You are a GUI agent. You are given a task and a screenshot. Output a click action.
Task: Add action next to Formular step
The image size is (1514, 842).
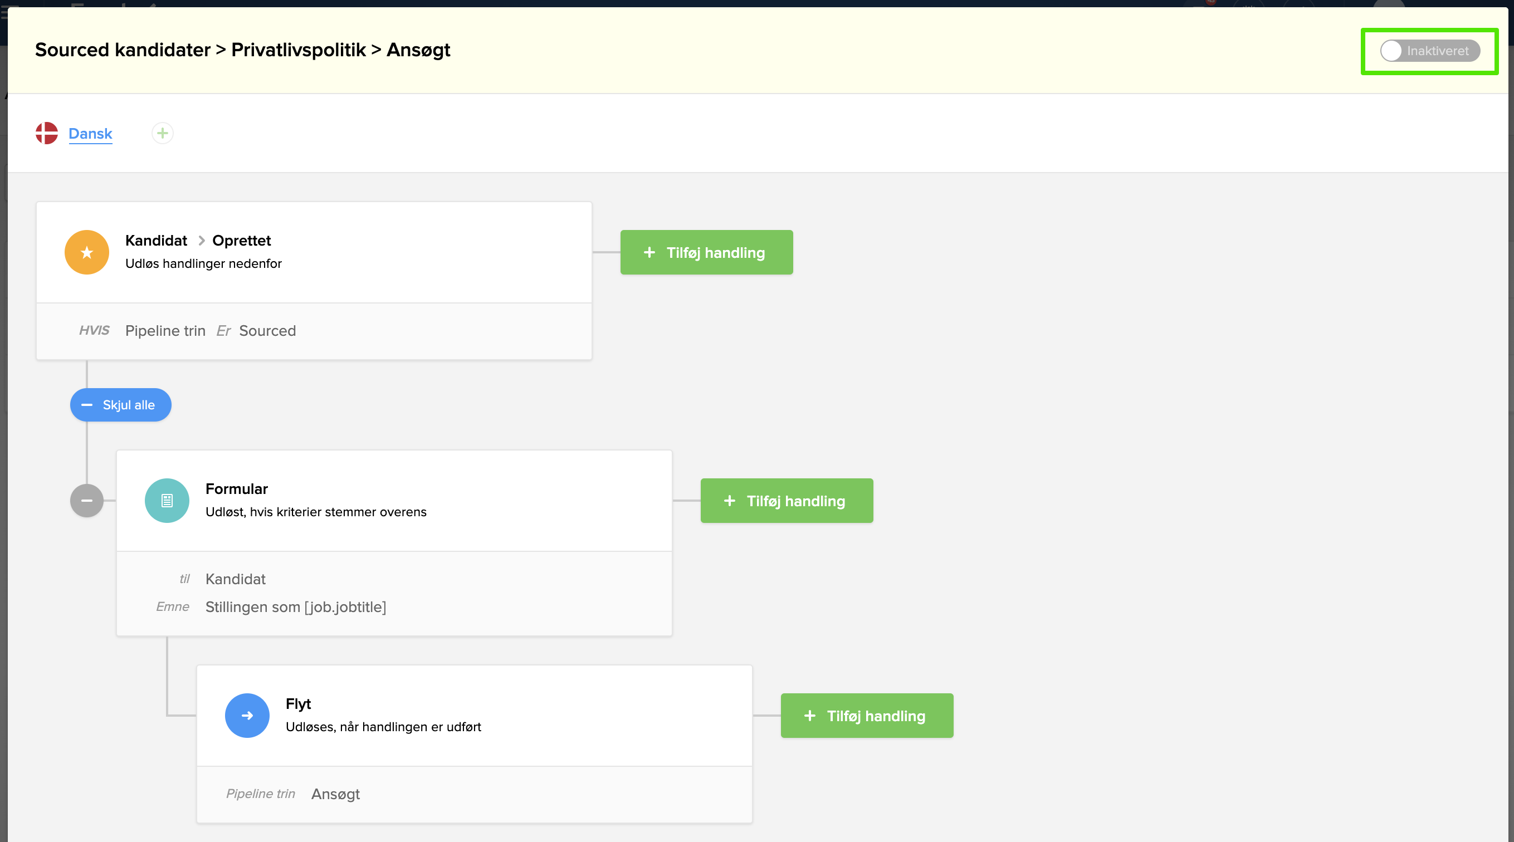(786, 501)
